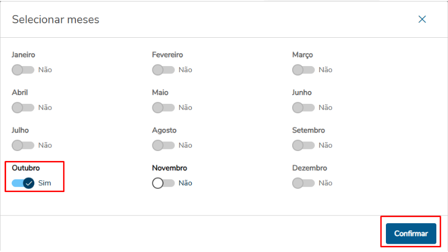Enable the Maio month switch
Screen dimensions: 448x252
click(x=163, y=108)
